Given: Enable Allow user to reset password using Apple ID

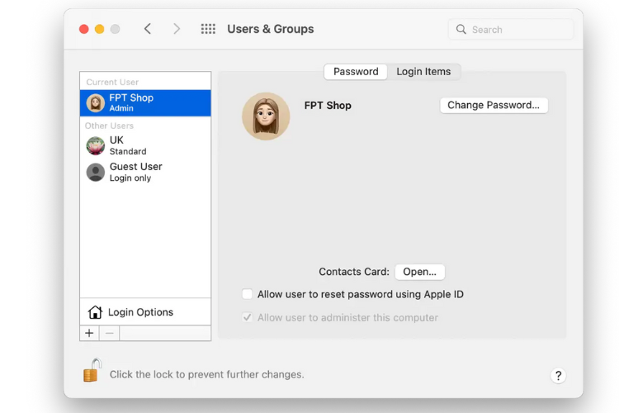Looking at the screenshot, I should (247, 294).
